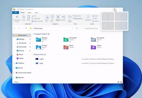Select the Documents frequent folder
Screen dimensions: 142x98
(x=97, y=40)
